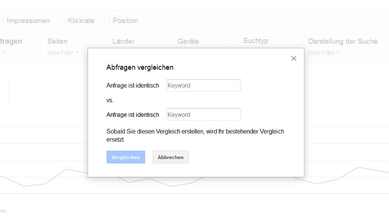Image resolution: width=389 pixels, height=221 pixels.
Task: Close the Abfragen vergleichen dialog
Action: click(x=293, y=59)
